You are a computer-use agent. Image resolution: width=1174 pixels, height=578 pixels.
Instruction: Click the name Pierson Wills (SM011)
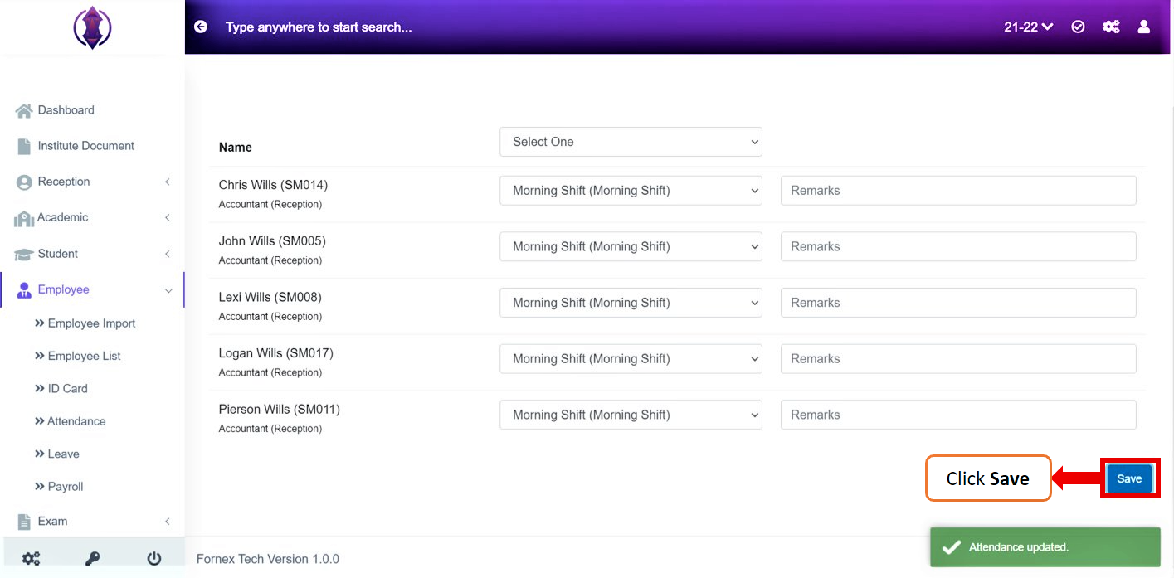tap(280, 410)
